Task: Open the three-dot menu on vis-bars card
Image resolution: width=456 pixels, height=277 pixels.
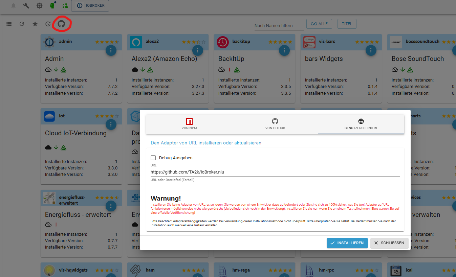Action: [x=371, y=50]
